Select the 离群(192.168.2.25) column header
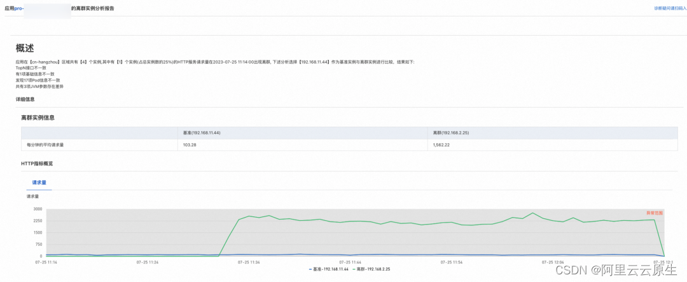Image resolution: width=687 pixels, height=282 pixels. 450,133
